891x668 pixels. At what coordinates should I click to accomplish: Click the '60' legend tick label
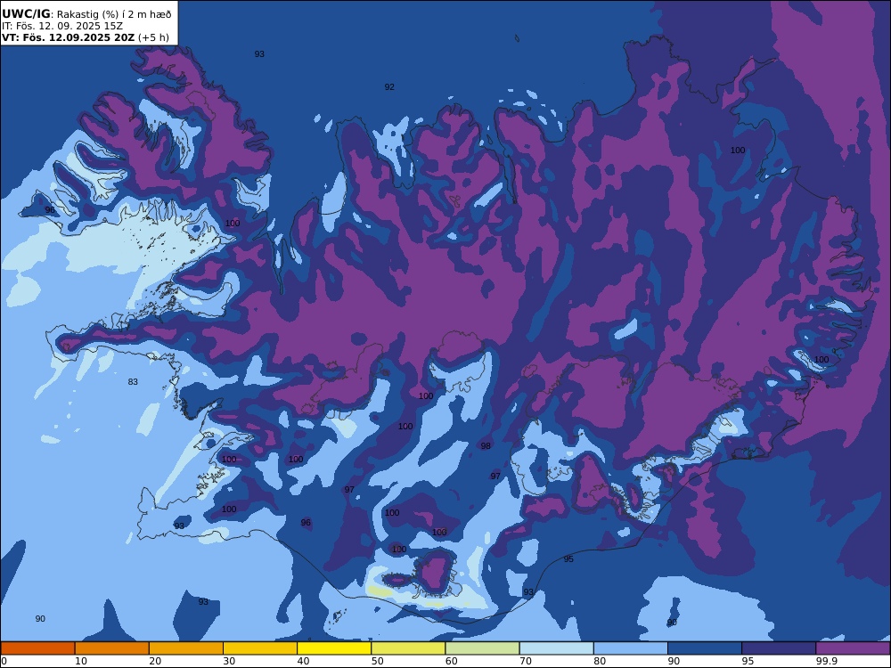click(x=452, y=661)
